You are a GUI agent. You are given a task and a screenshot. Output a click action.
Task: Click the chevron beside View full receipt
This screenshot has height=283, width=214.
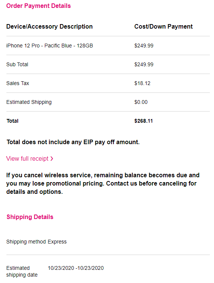(52, 159)
